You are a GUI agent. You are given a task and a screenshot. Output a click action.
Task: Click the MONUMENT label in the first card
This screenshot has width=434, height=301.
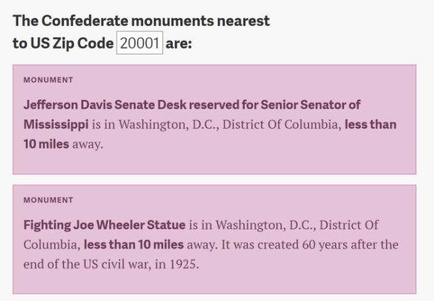(x=48, y=80)
